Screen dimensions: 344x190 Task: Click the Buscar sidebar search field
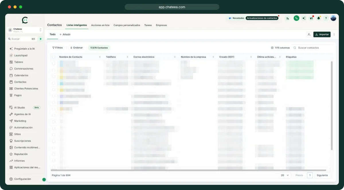(22, 39)
